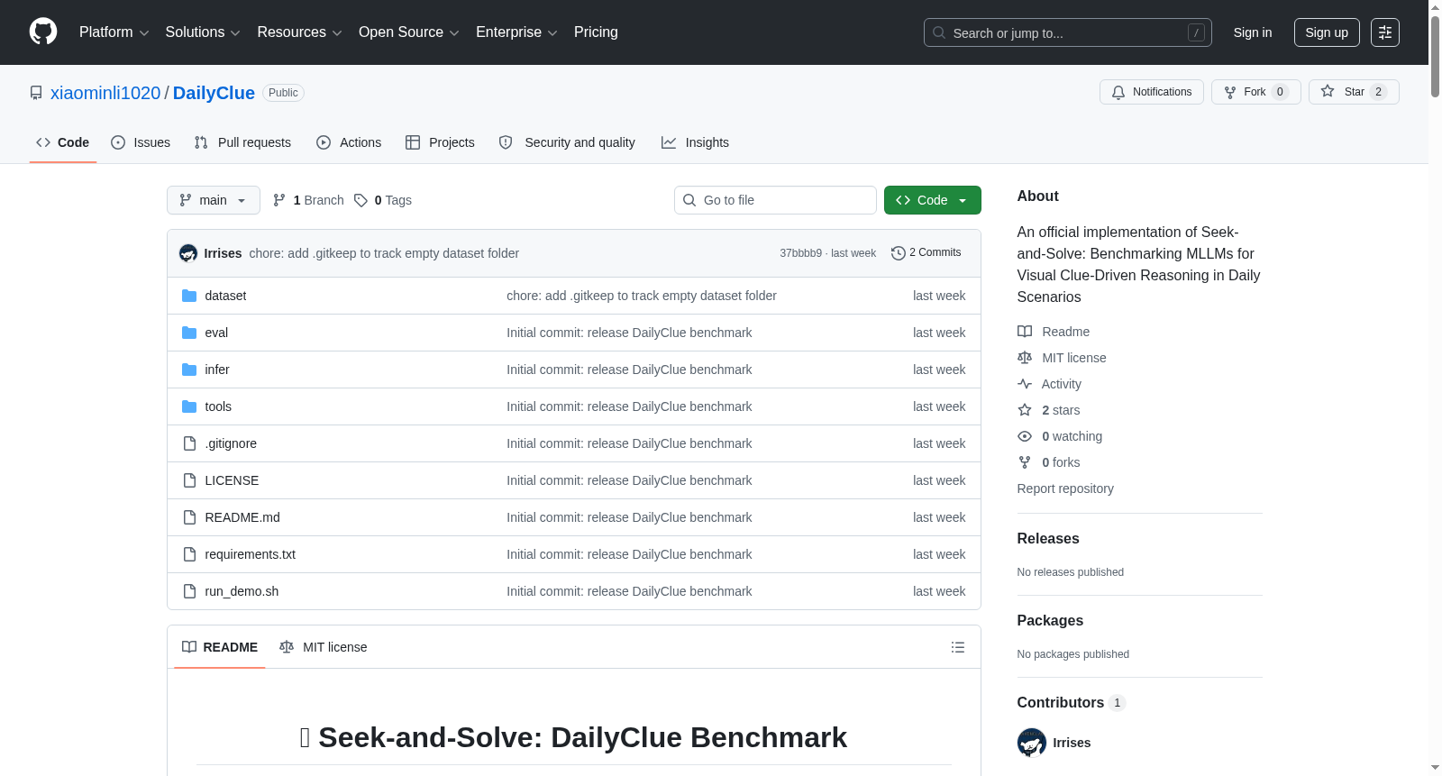Screen dimensions: 1442x776
Task: Select the Code repository tab
Action: point(63,142)
